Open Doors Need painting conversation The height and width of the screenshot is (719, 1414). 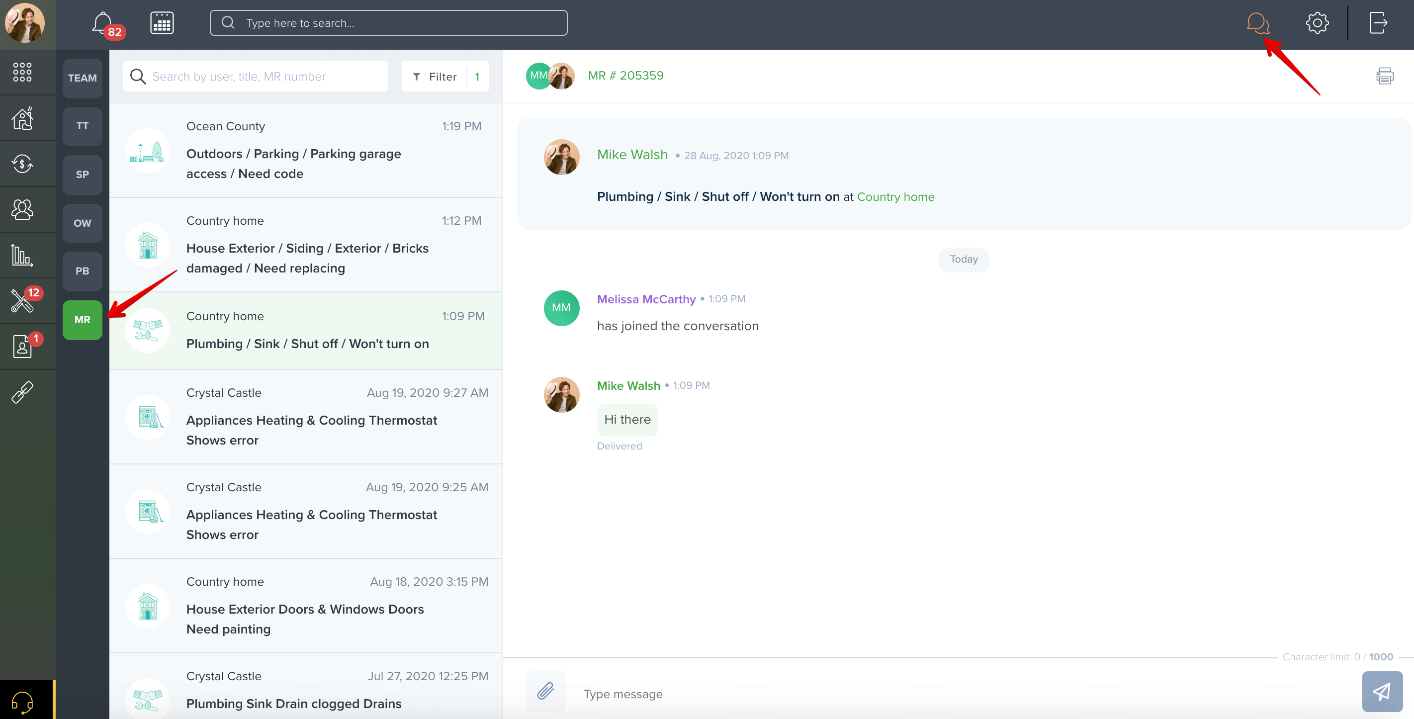[x=306, y=606]
